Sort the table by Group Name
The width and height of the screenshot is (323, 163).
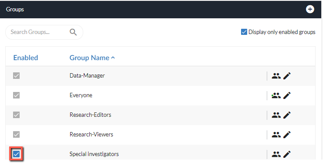pos(89,58)
